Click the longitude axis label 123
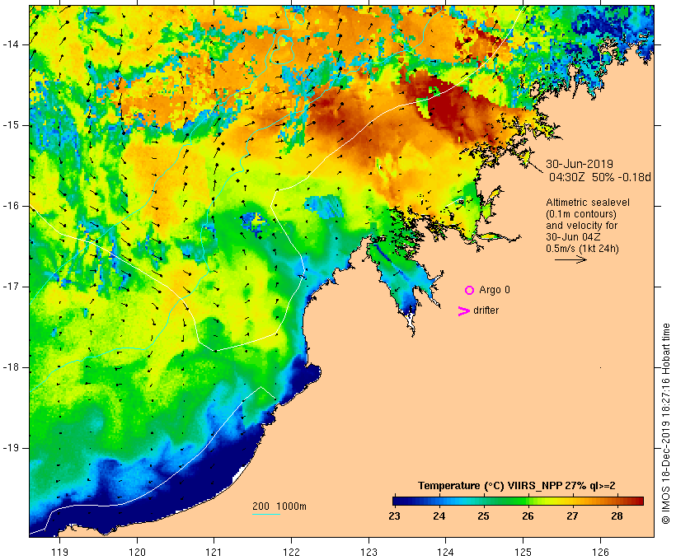 (x=369, y=552)
